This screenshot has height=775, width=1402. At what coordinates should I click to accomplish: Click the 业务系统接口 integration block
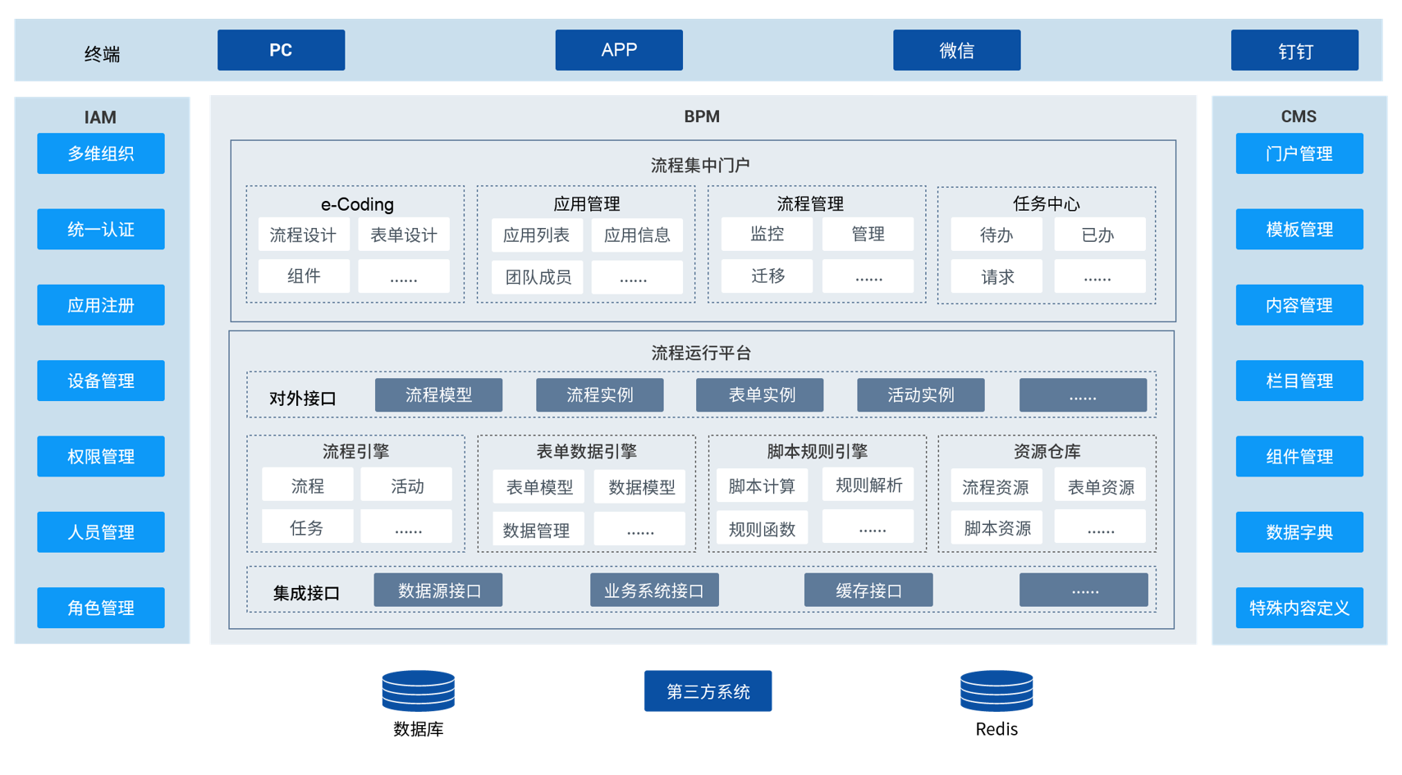click(654, 590)
